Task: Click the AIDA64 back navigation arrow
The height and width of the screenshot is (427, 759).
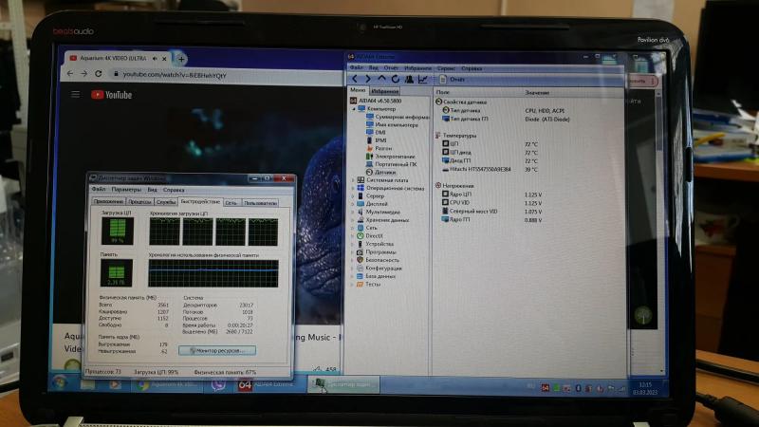Action: pyautogui.click(x=355, y=79)
